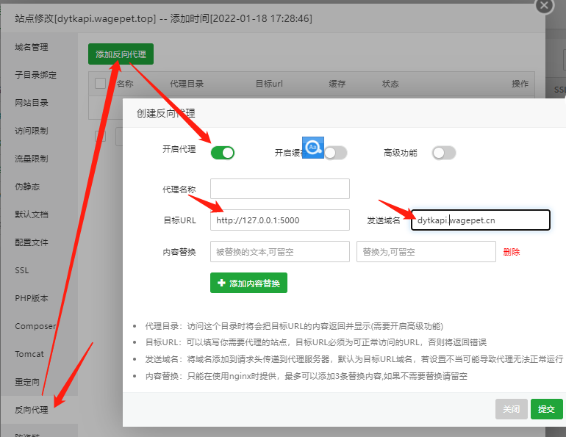Screen dimensions: 566x437
Task: Click the add reverse proxy button
Action: click(121, 54)
